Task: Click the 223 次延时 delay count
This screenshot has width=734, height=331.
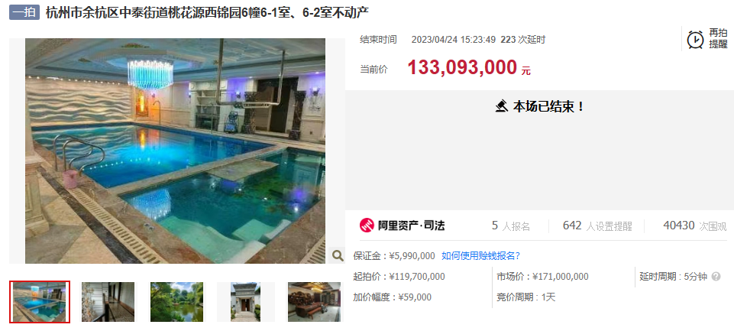Action: pyautogui.click(x=523, y=40)
